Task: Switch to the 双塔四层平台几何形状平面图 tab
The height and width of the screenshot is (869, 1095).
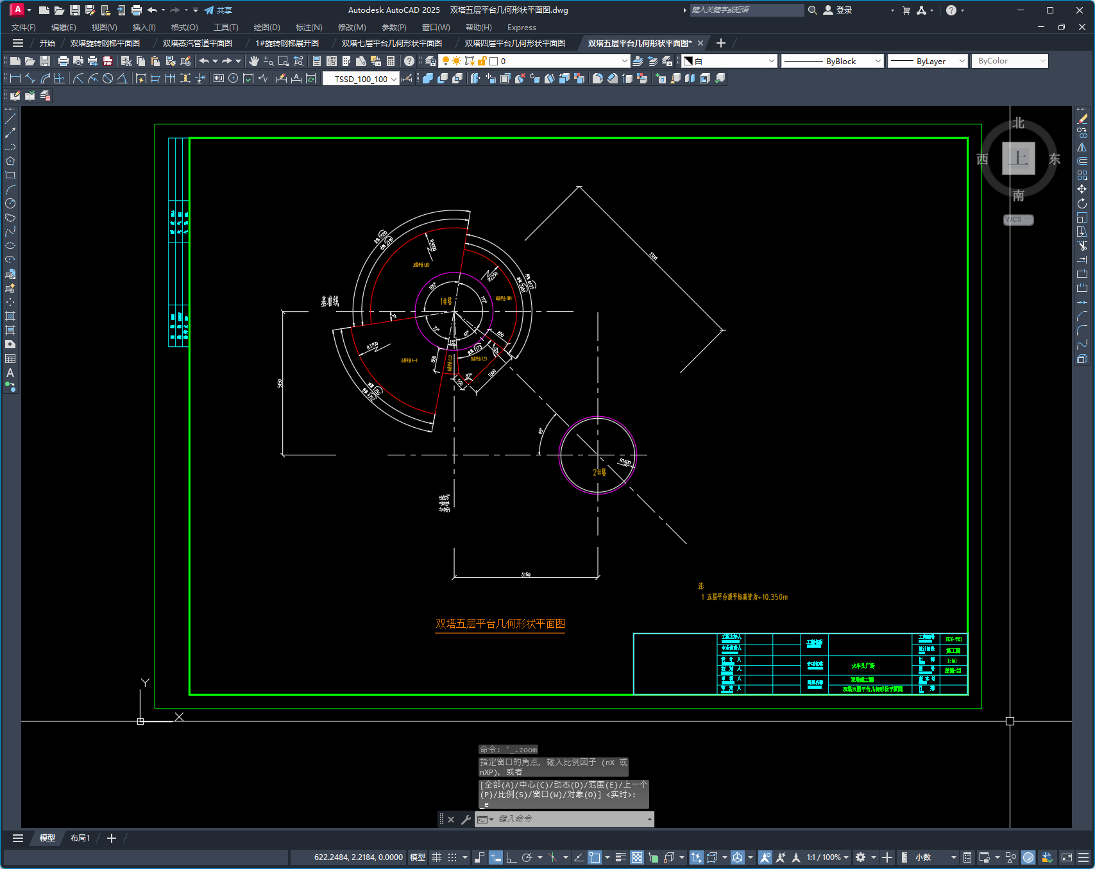Action: pyautogui.click(x=514, y=43)
